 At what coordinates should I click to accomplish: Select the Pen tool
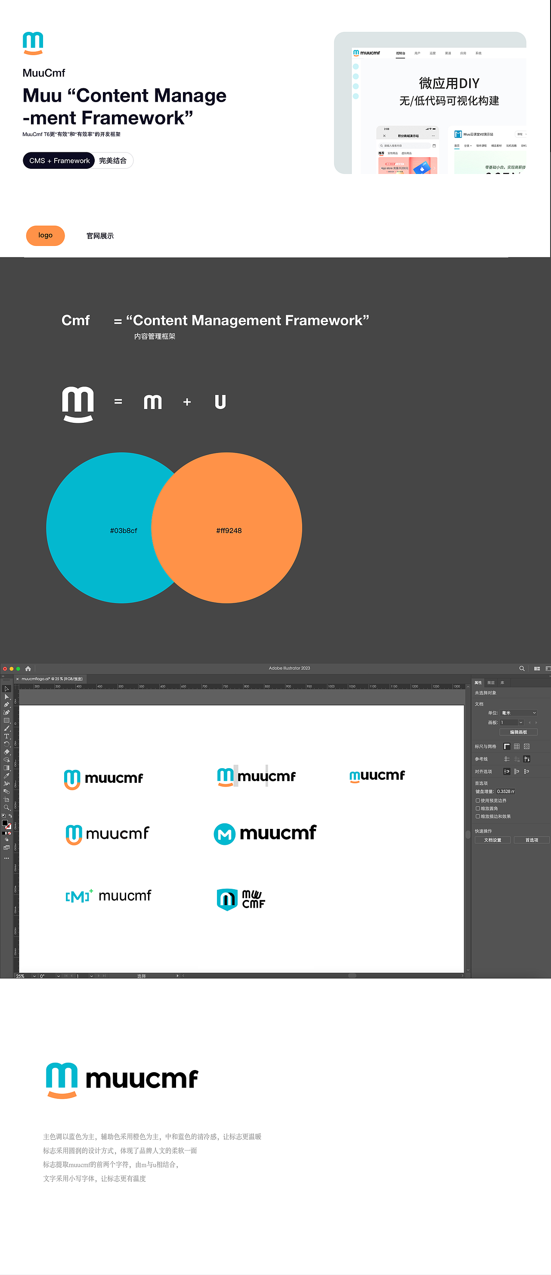pos(6,705)
